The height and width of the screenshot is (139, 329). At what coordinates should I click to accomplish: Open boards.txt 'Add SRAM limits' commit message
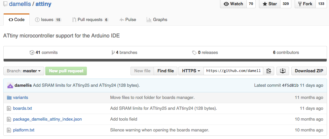[x=164, y=108]
